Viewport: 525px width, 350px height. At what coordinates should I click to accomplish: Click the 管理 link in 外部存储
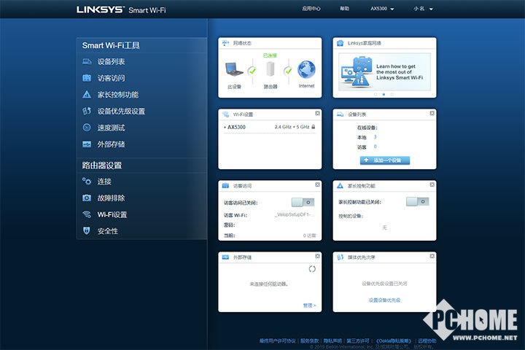tap(309, 306)
